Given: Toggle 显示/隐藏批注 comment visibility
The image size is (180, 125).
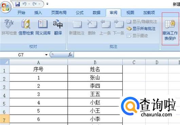Looking at the screenshot, I should pos(142,21).
